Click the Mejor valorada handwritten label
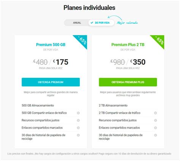The height and width of the screenshot is (161, 180). click(127, 23)
